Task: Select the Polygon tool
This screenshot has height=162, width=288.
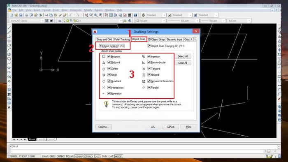Action: click(x=9, y=41)
